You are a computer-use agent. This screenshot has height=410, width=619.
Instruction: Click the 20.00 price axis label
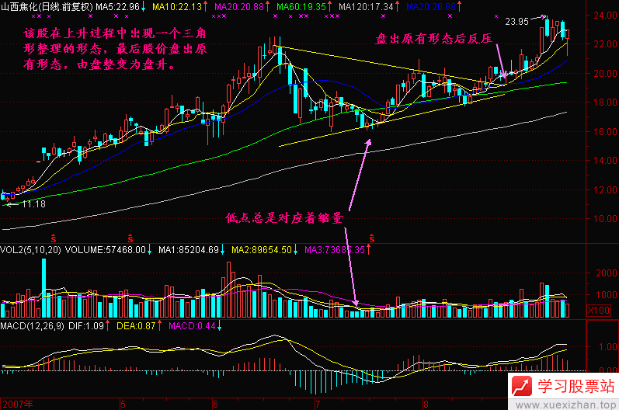(x=605, y=74)
